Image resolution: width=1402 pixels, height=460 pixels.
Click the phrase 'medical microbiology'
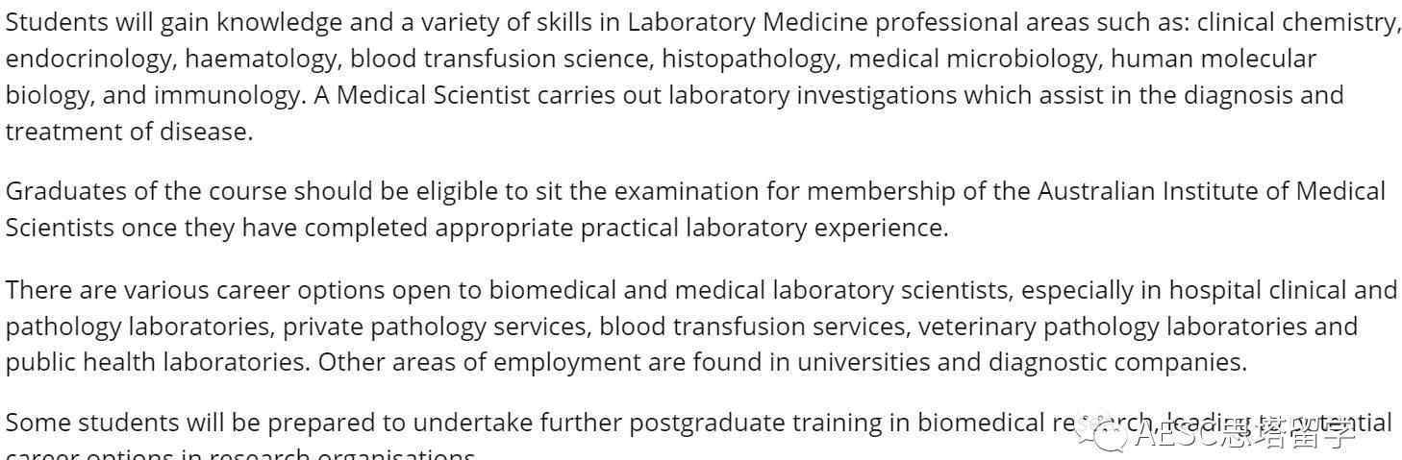tap(974, 60)
